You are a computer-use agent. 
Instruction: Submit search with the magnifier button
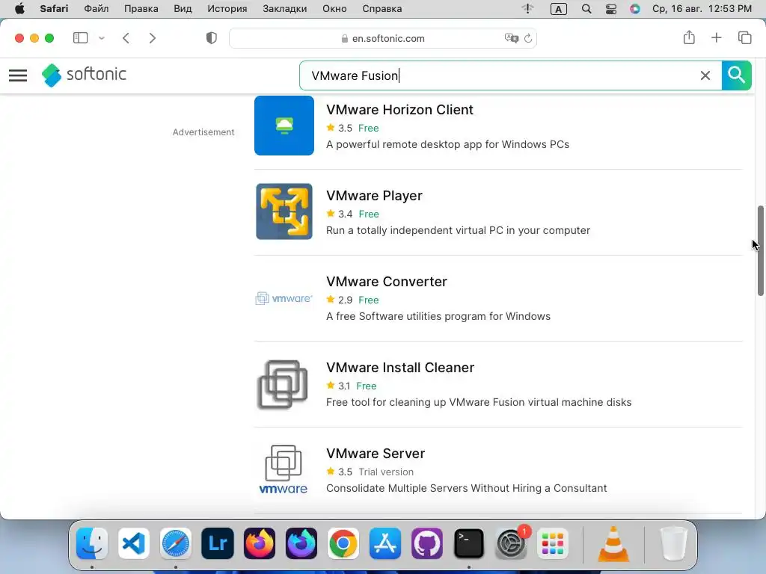(736, 75)
